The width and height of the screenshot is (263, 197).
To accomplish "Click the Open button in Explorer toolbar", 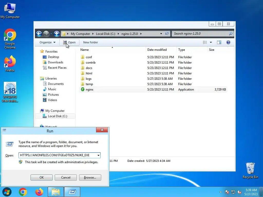I will pos(69,42).
